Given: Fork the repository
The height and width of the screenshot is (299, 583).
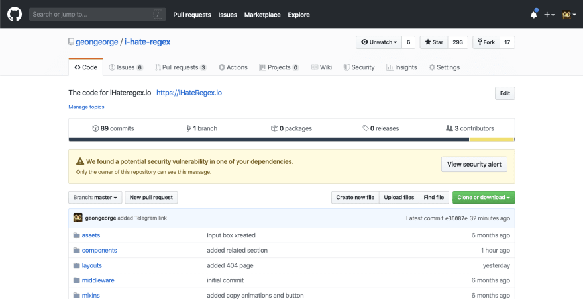Looking at the screenshot, I should point(486,42).
